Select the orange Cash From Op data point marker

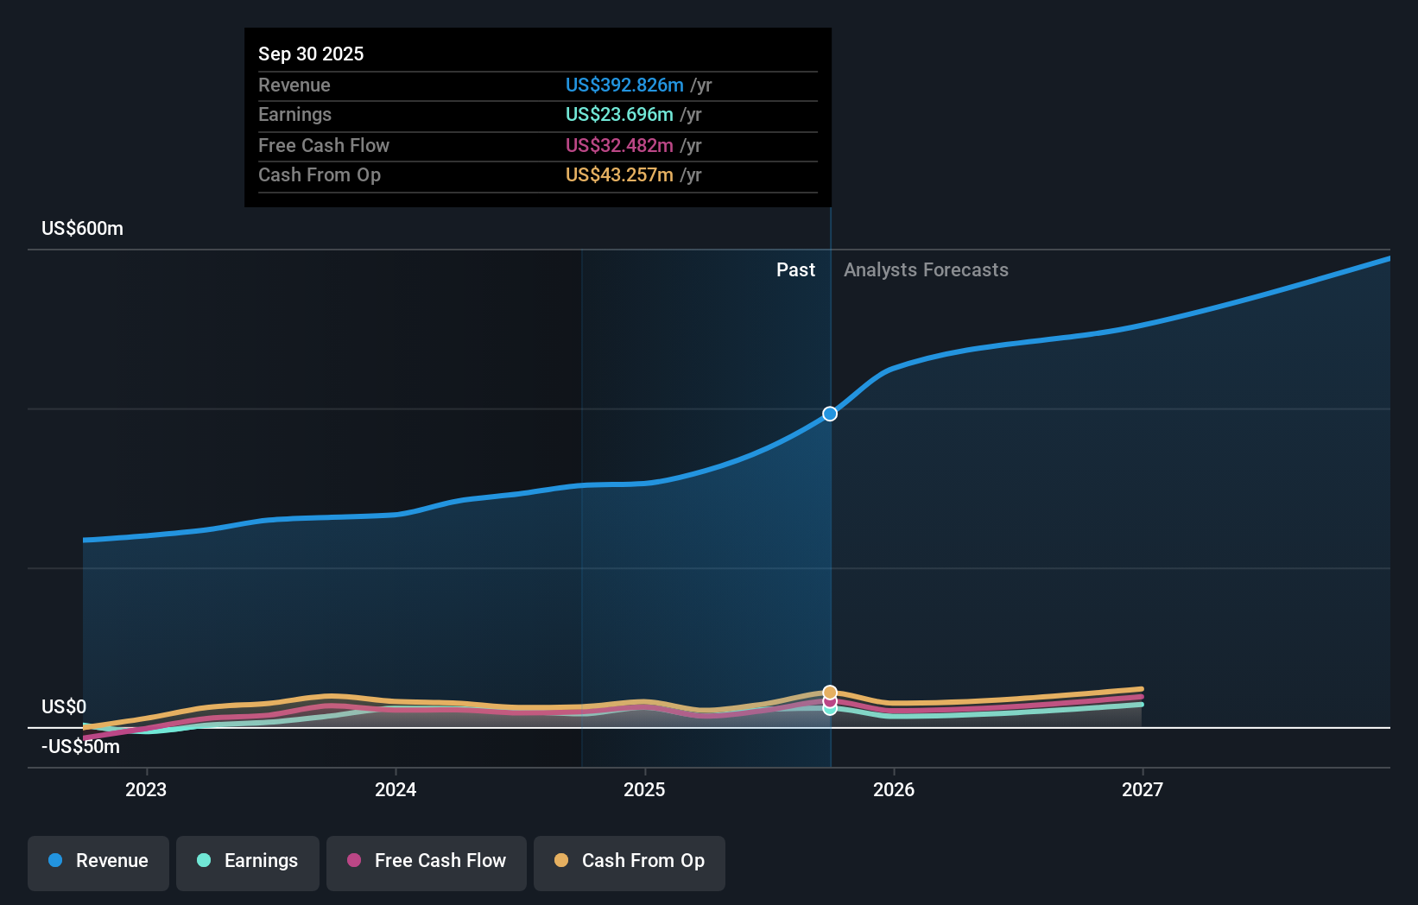coord(829,692)
